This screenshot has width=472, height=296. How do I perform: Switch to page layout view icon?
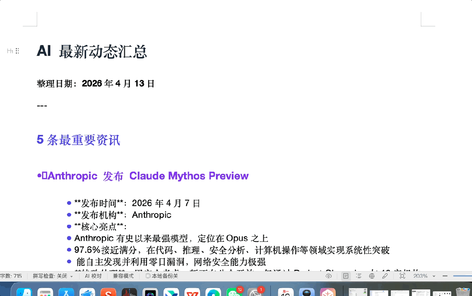click(346, 276)
